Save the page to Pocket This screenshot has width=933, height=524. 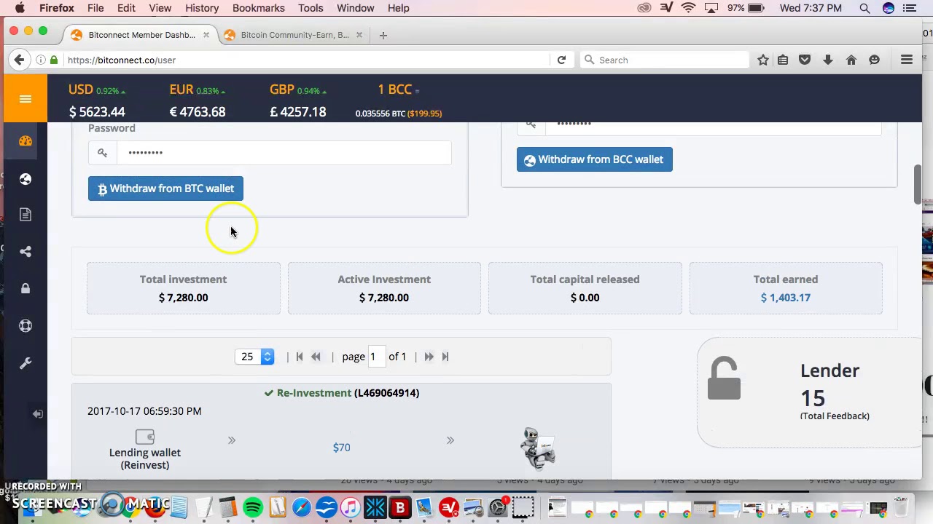tap(805, 60)
